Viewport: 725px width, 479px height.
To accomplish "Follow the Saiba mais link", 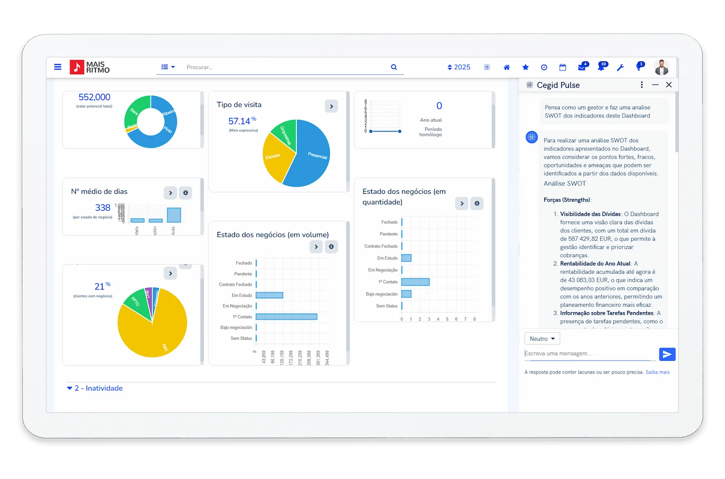I will 657,372.
